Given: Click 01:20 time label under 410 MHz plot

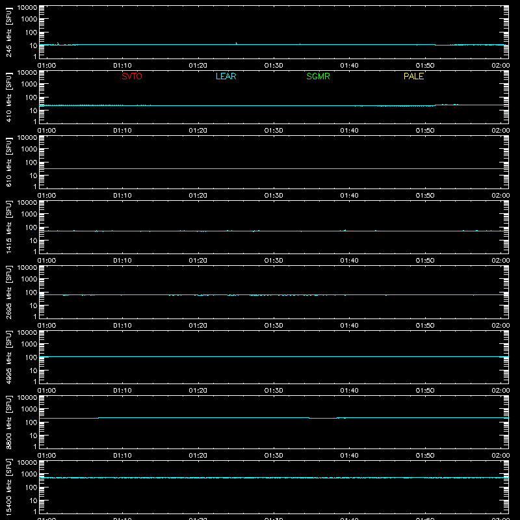Looking at the screenshot, I should [x=198, y=131].
